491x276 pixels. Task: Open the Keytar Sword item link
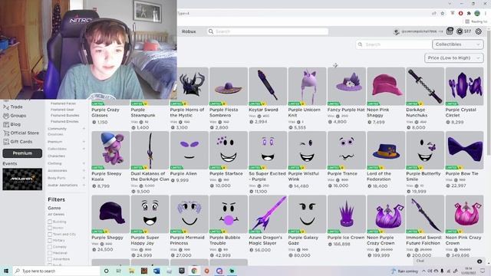pos(263,110)
